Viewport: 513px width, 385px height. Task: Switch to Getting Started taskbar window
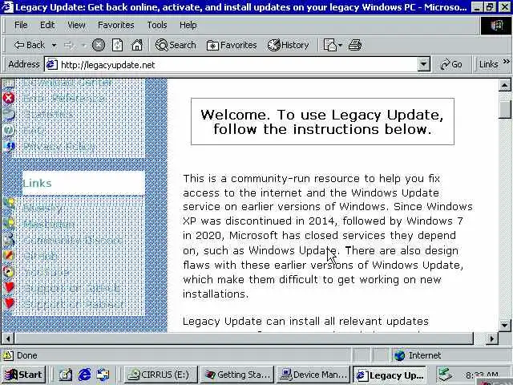(237, 375)
